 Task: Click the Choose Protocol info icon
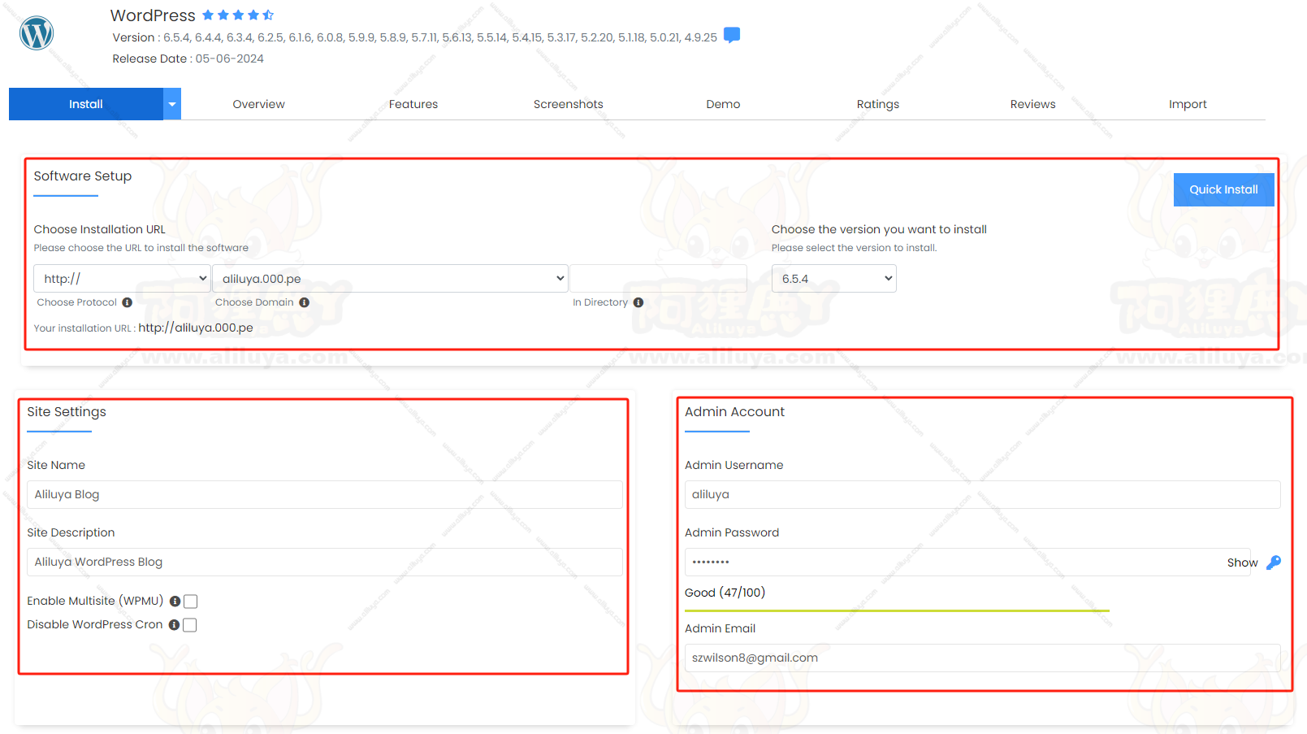(127, 302)
